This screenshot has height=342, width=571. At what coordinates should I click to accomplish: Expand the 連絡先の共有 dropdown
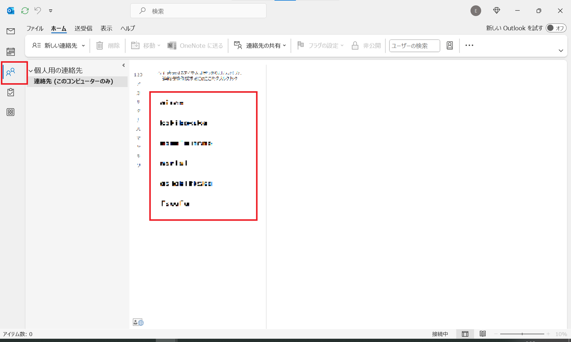coord(285,45)
